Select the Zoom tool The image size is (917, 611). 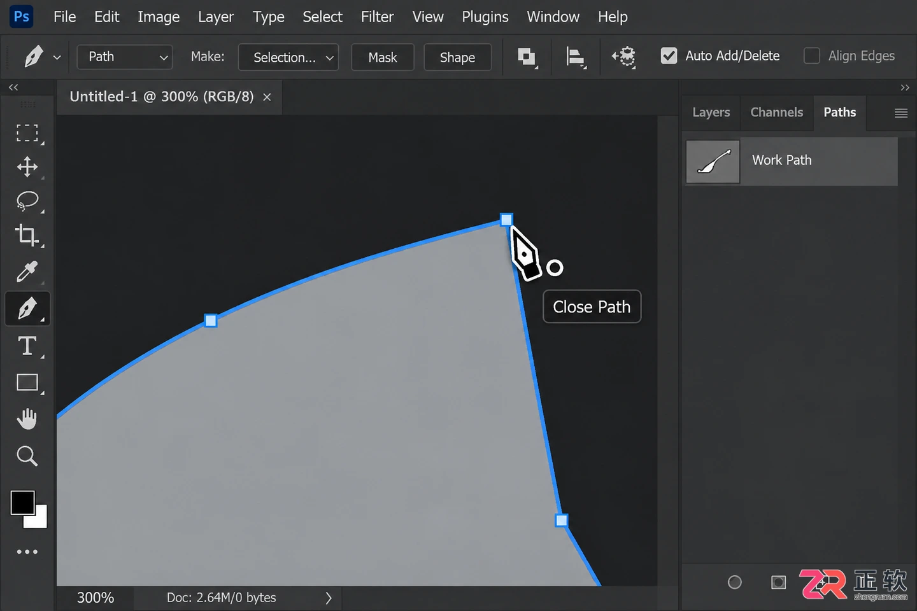27,456
